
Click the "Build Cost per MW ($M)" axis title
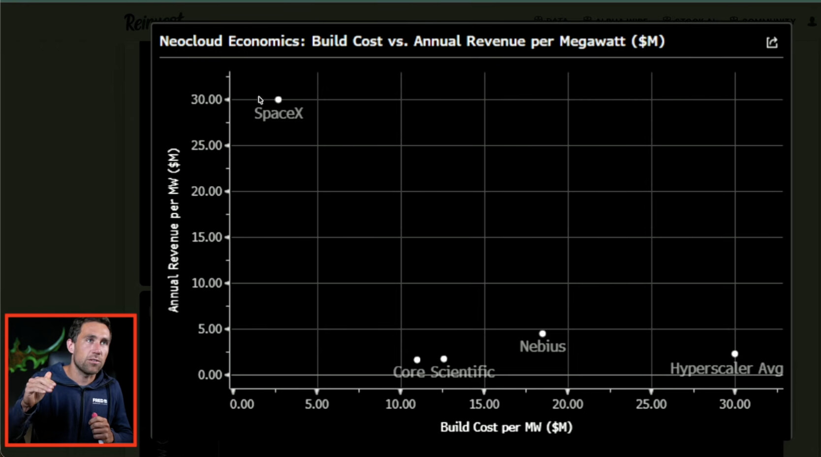(506, 427)
